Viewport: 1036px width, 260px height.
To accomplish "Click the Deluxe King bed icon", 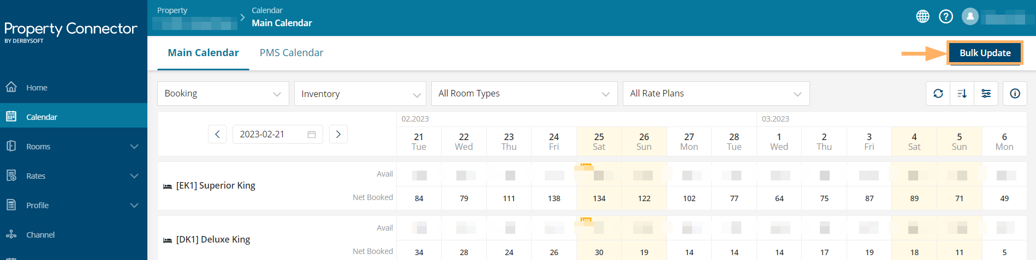I will click(x=168, y=240).
